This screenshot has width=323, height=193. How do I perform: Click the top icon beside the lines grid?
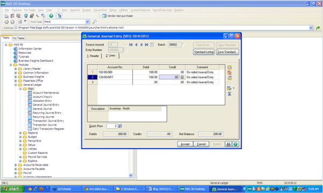tap(229, 68)
